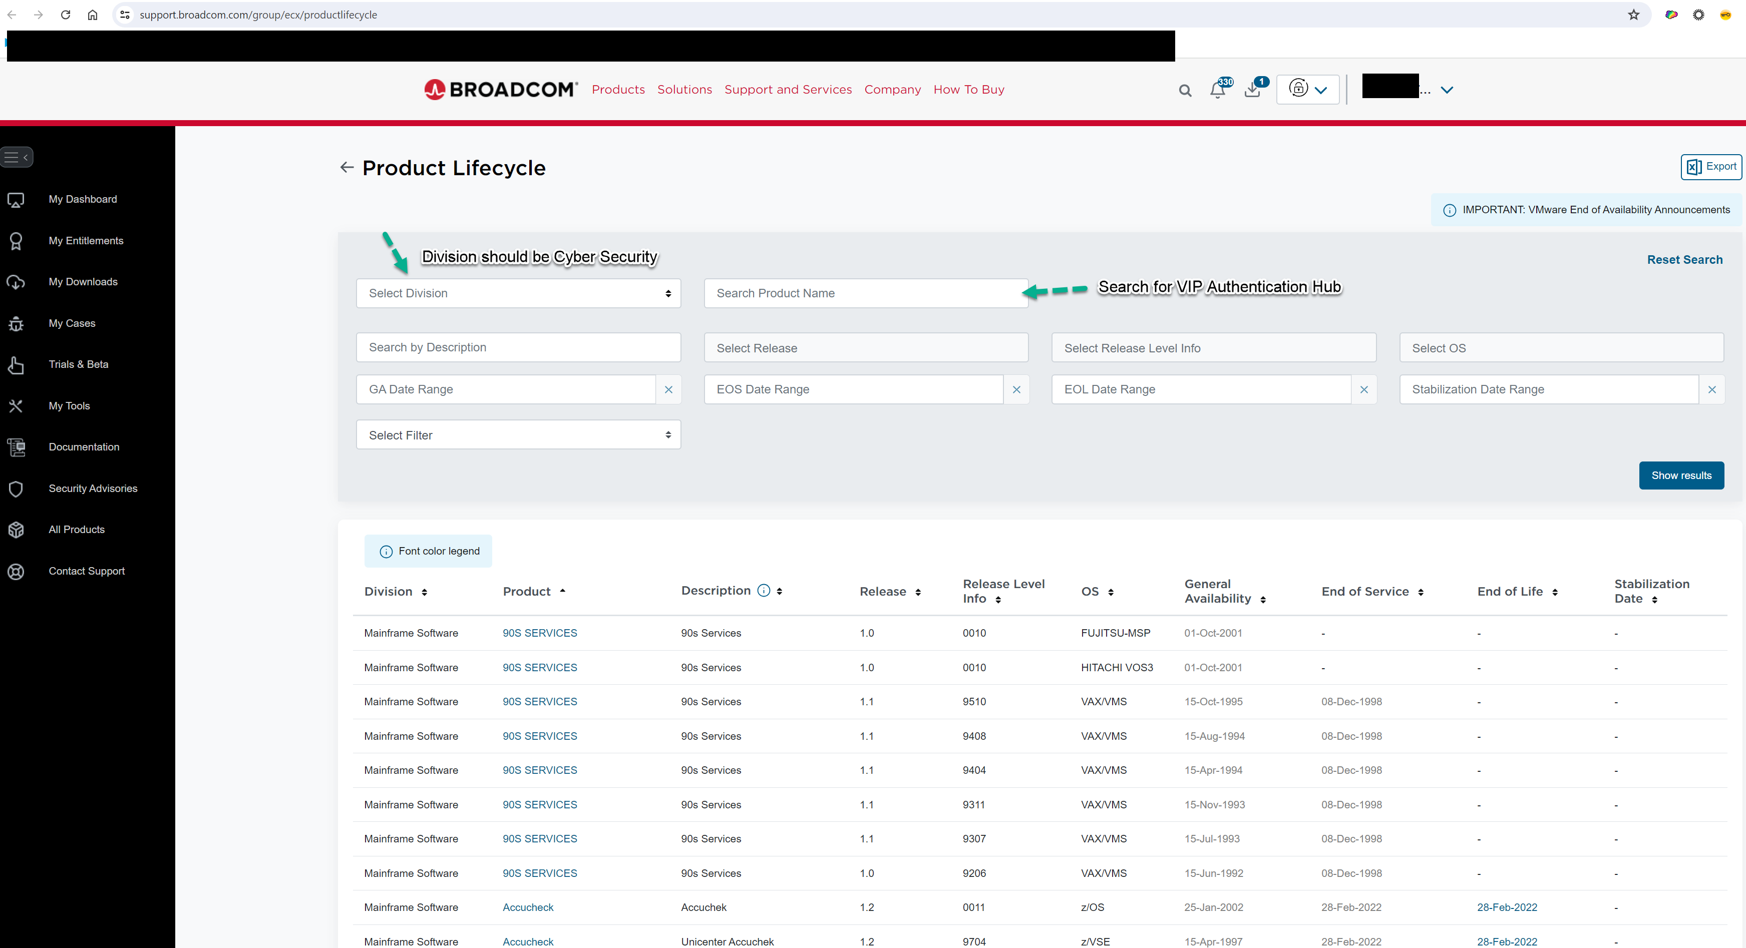Clear the EOL Date Range field
1746x948 pixels.
point(1364,389)
